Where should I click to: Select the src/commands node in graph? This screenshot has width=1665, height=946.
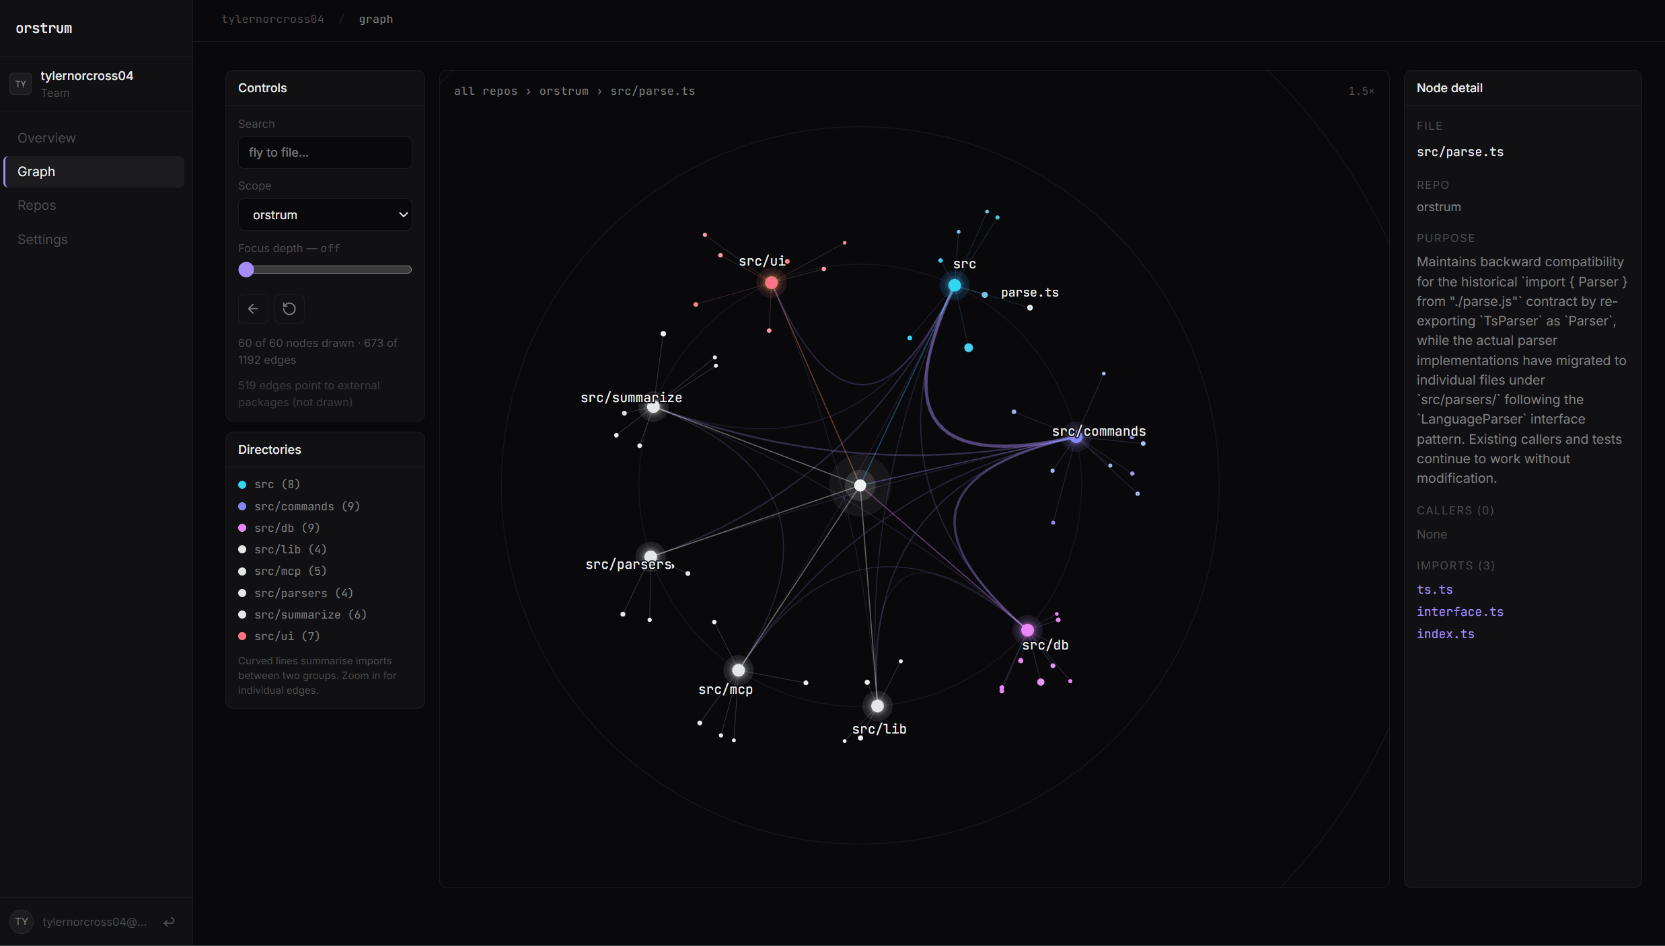coord(1076,437)
